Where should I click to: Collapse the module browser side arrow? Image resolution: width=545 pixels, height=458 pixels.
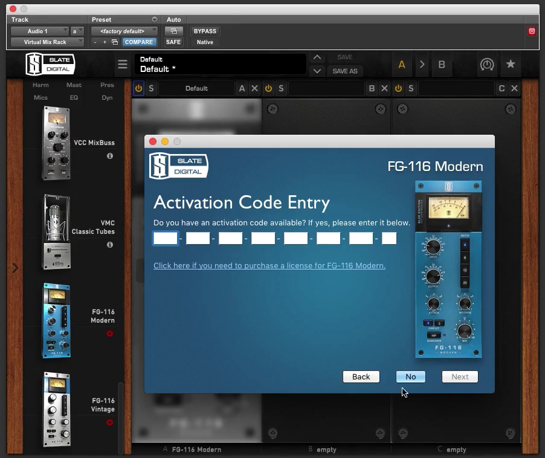pyautogui.click(x=15, y=268)
